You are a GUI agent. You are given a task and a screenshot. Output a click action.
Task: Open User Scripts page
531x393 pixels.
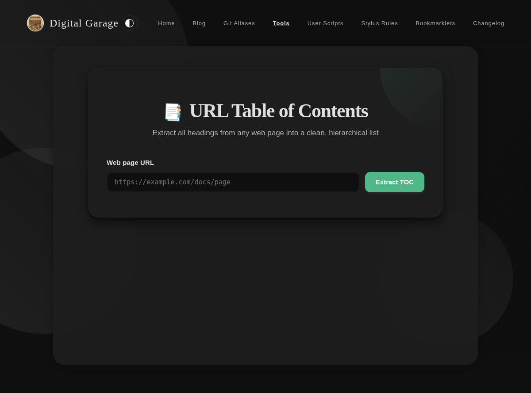click(x=325, y=23)
